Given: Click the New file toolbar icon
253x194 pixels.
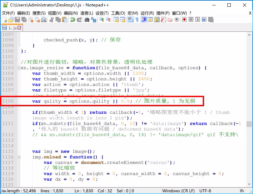Looking at the screenshot, I should coord(4,20).
